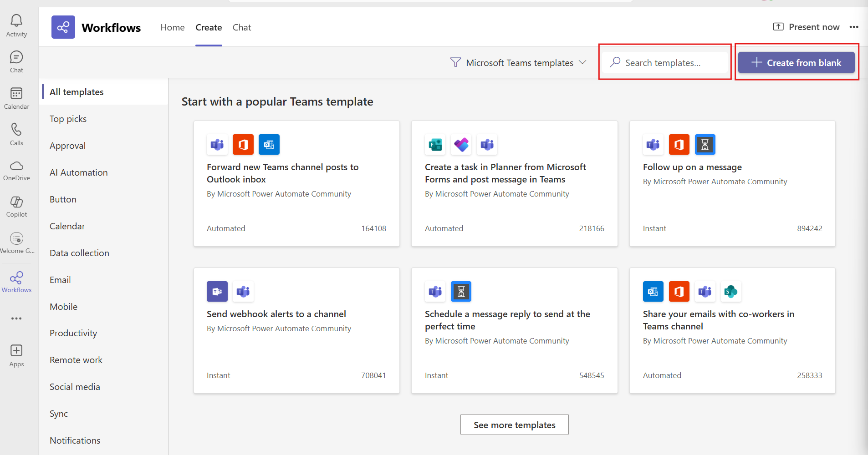Click usage count 894242 on Follow up card
Screen dimensions: 868x455
[810, 228]
